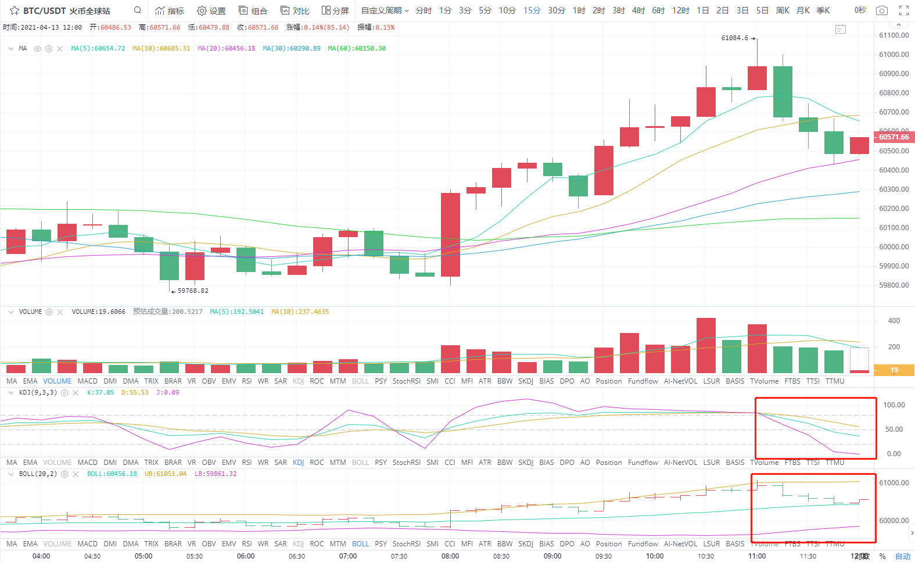Image resolution: width=915 pixels, height=562 pixels.
Task: Open the KDJ(9,3,3) settings gear
Action: 64,393
